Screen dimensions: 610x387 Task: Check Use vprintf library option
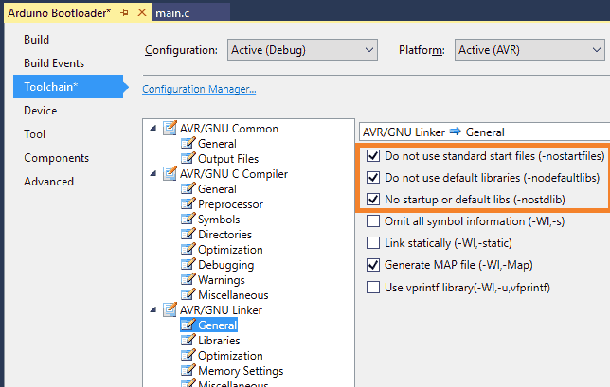tap(373, 287)
